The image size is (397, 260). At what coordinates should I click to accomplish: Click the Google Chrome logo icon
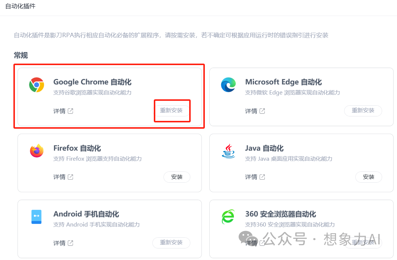point(36,85)
